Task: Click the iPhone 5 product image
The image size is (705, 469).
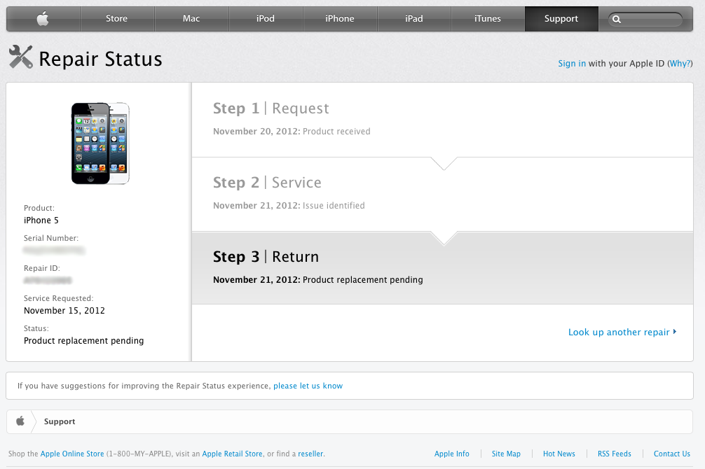Action: tap(100, 143)
